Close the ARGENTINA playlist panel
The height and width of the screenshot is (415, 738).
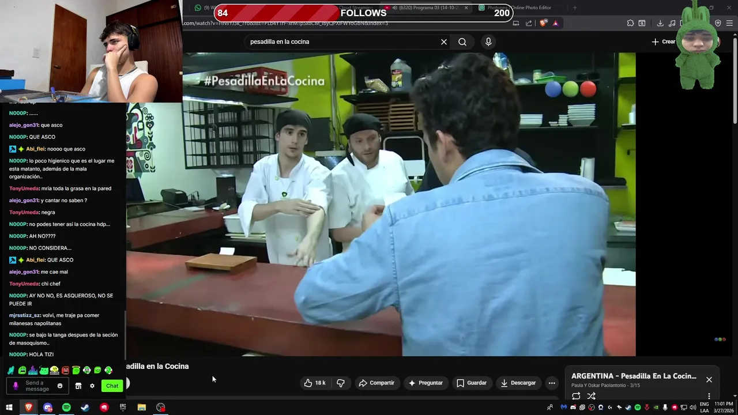709,380
